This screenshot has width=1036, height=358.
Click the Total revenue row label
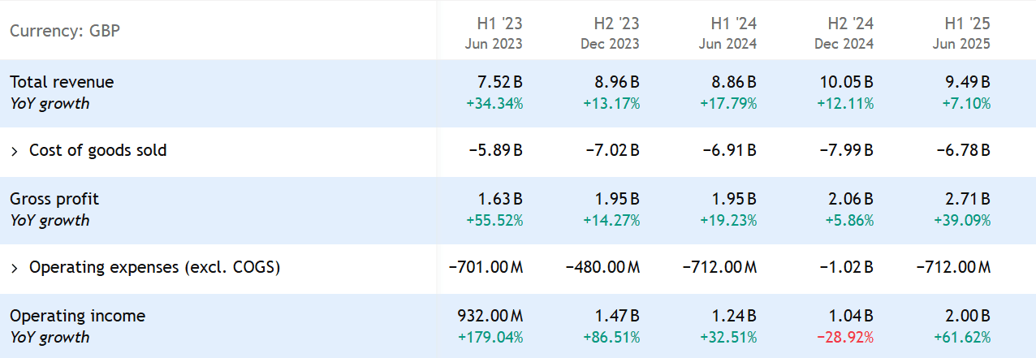pos(62,82)
